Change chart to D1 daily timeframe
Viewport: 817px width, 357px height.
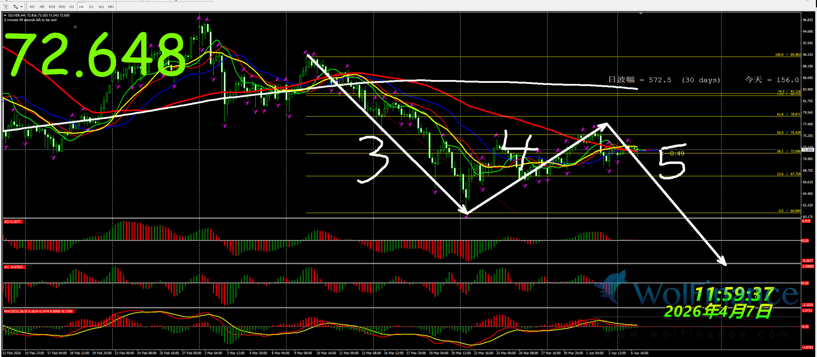(91, 7)
